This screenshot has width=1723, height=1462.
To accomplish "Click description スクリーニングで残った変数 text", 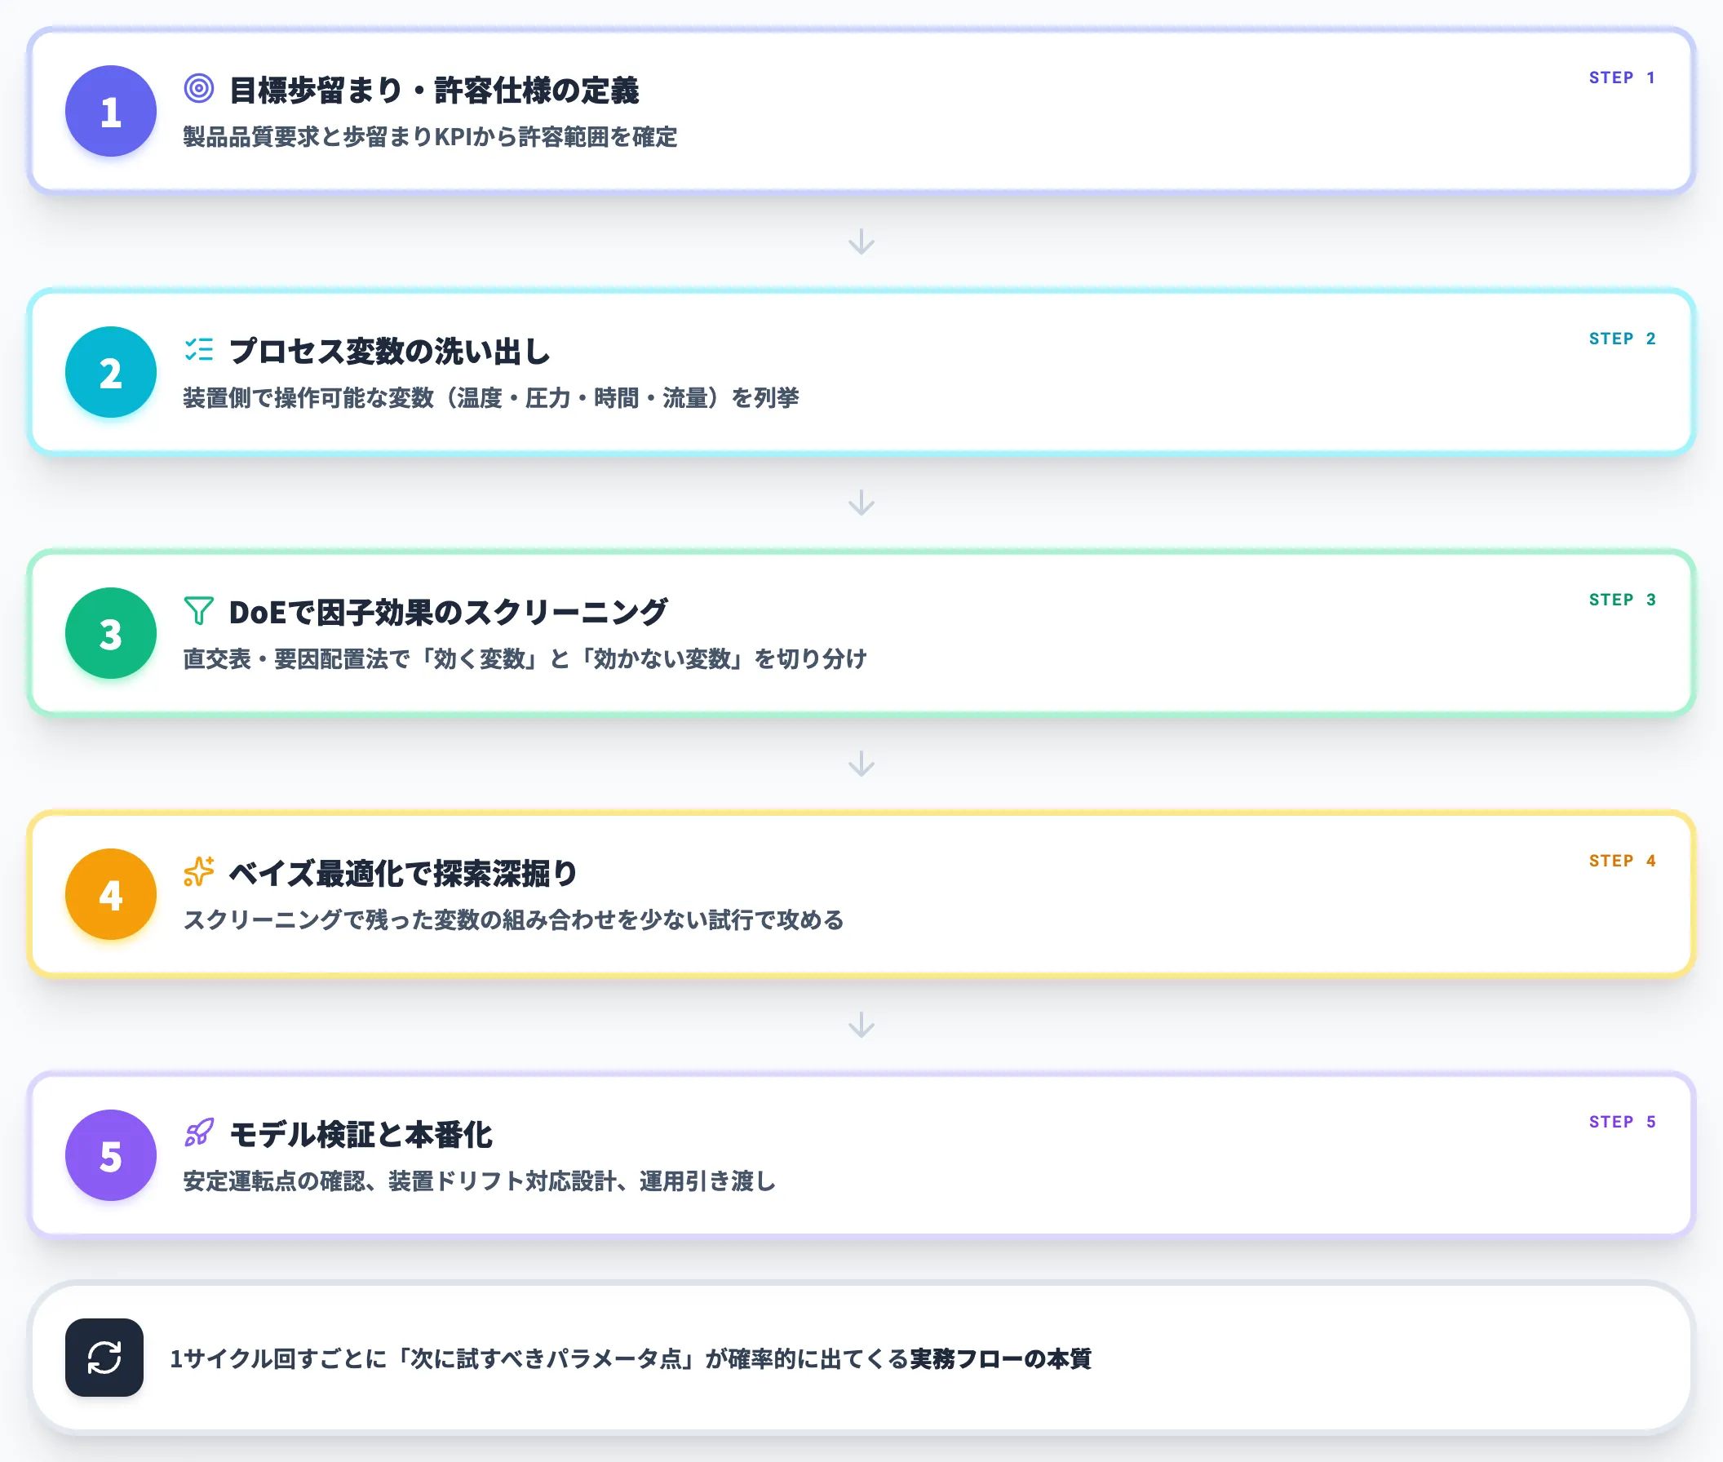I will (513, 920).
